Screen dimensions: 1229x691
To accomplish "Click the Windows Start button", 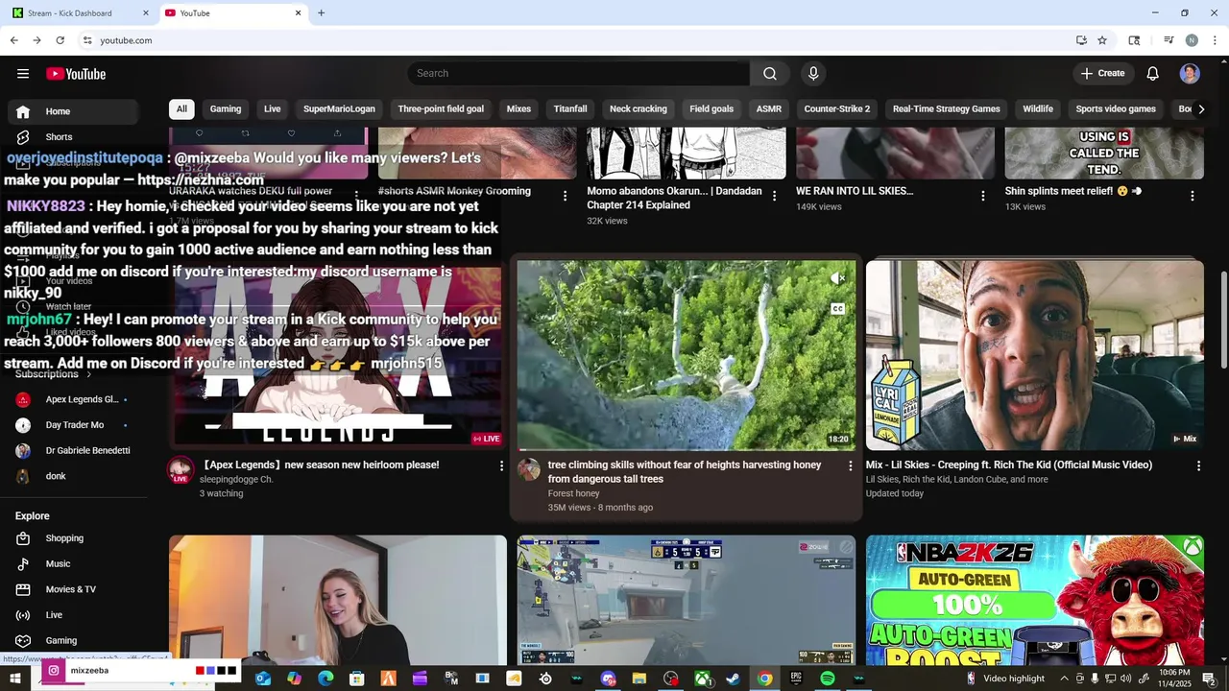I will [15, 679].
